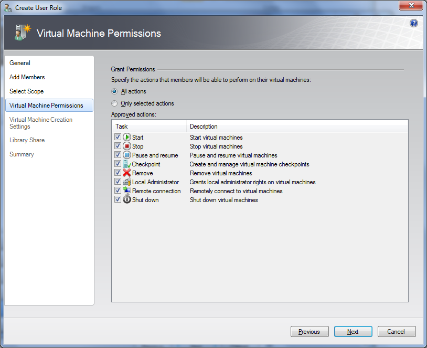Uncheck the Start task checkbox

tap(118, 137)
